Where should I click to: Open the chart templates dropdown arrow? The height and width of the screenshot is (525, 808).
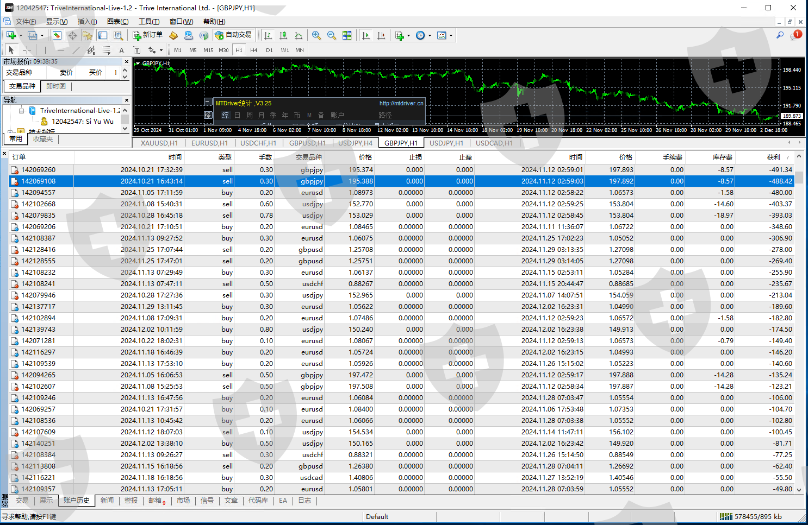click(451, 35)
